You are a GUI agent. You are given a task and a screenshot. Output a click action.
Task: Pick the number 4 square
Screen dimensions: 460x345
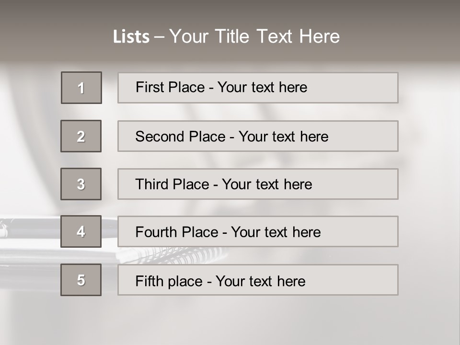click(81, 231)
